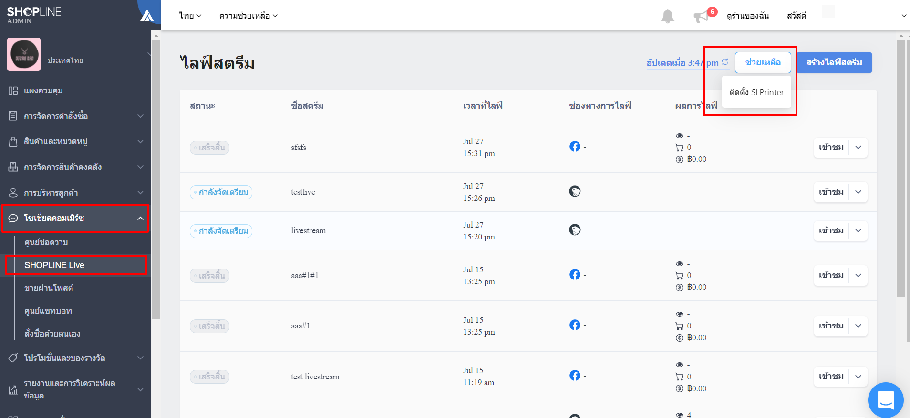The image size is (910, 418).
Task: Click the inventory management icon
Action: point(13,167)
